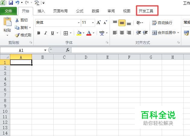The height and width of the screenshot is (136, 190).
Task: Click the fx insert function icon
Action: click(x=68, y=50)
